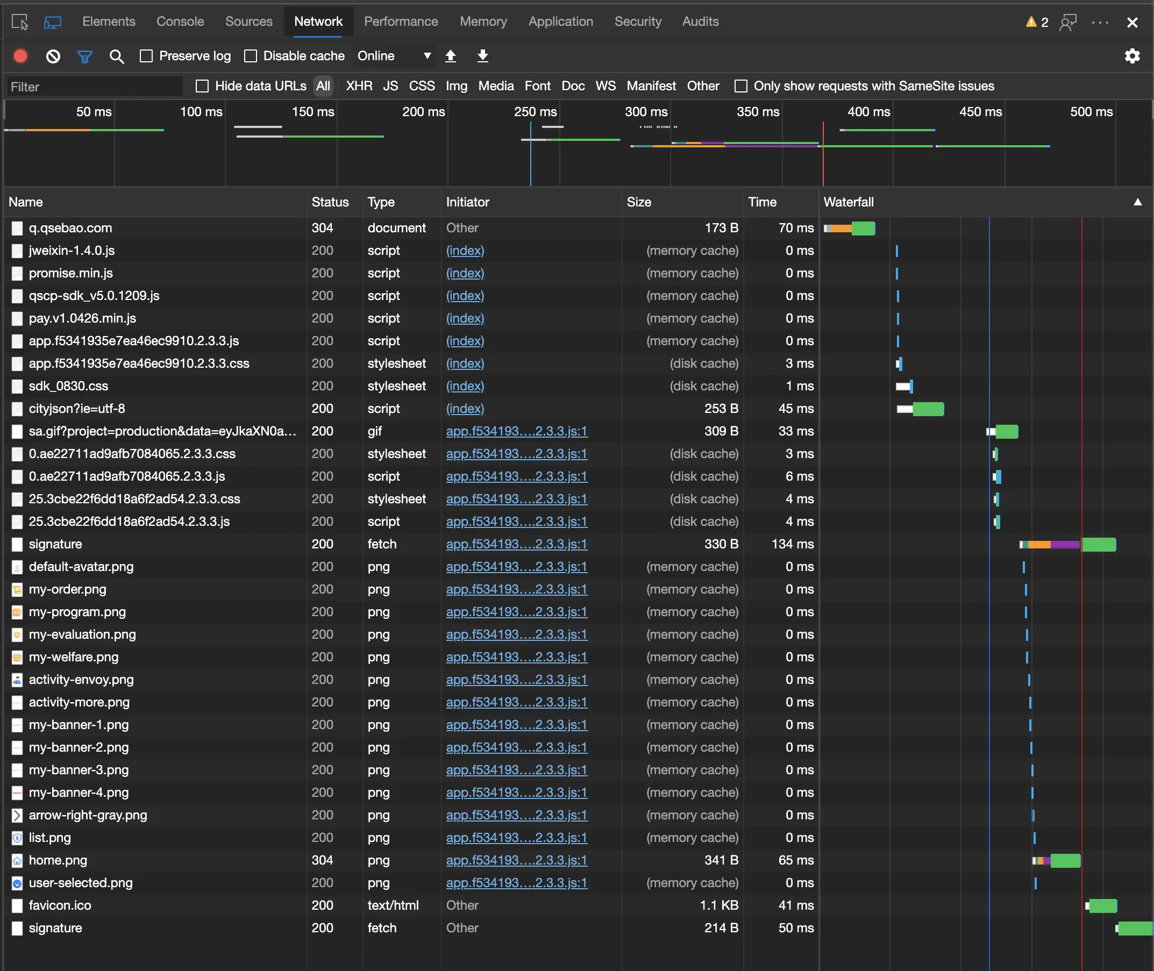This screenshot has width=1154, height=971.
Task: Select the XHR filter type
Action: tap(359, 86)
